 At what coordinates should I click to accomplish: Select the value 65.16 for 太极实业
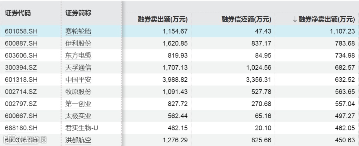pos(263,116)
